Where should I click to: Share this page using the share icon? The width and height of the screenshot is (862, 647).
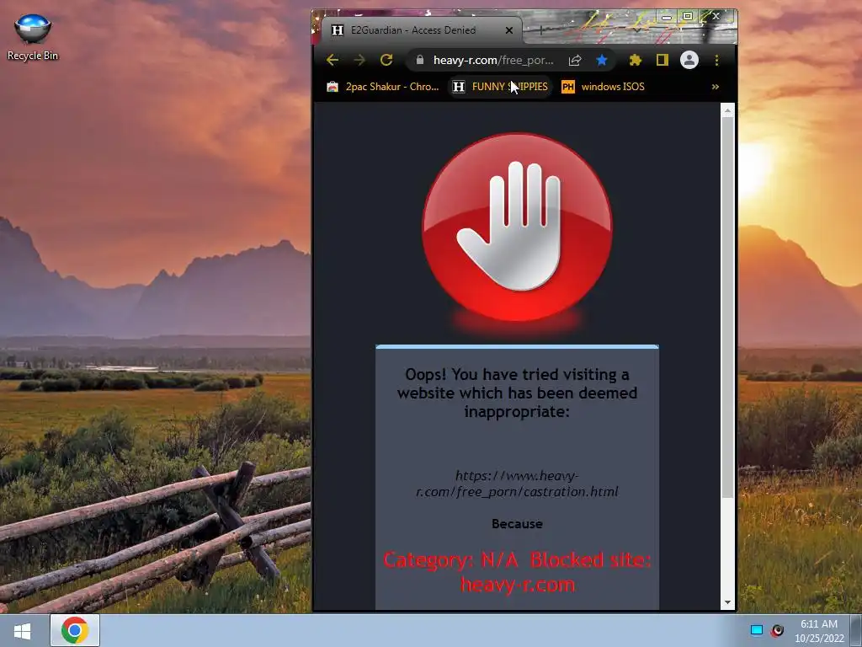tap(575, 60)
